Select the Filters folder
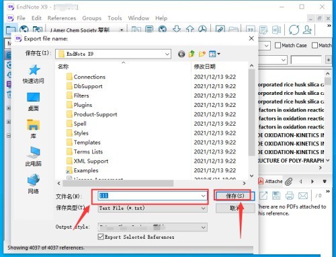This screenshot has height=257, width=336. tap(78, 96)
